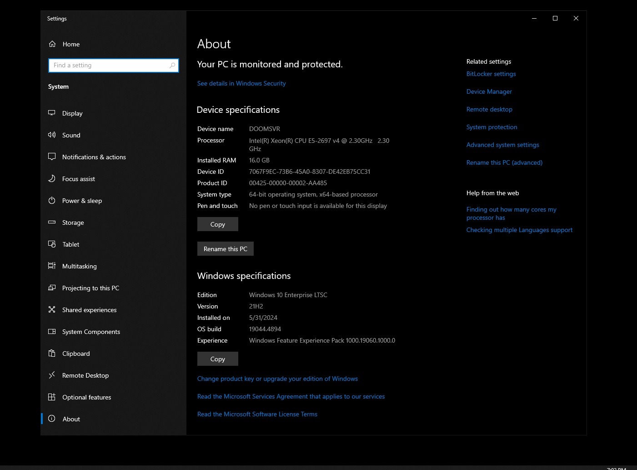637x470 pixels.
Task: Click the Notifications & actions icon
Action: [x=52, y=157]
